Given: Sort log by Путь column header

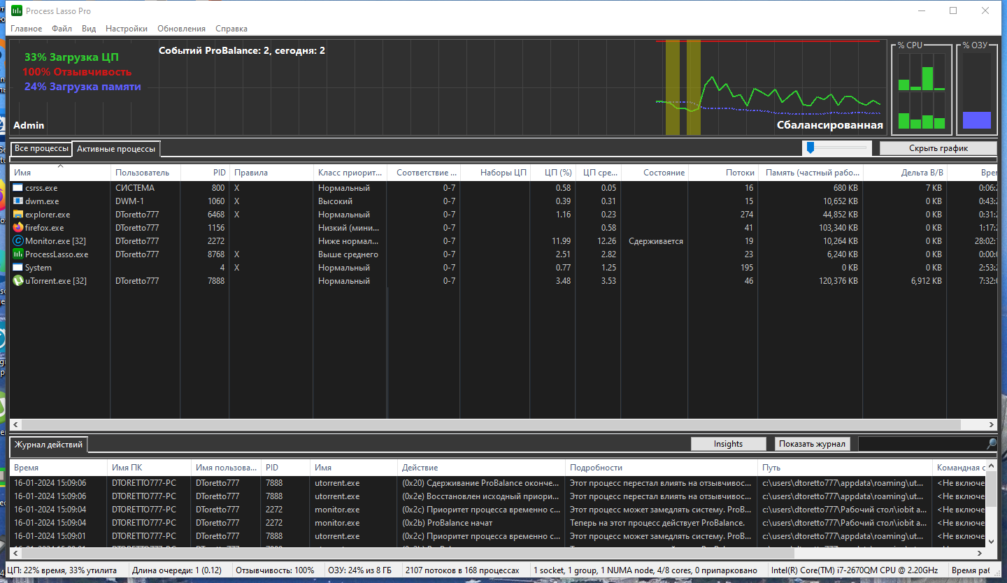Looking at the screenshot, I should pyautogui.click(x=845, y=467).
